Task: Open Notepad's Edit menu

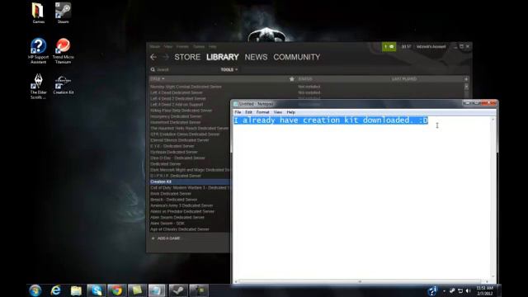Action: (x=248, y=112)
